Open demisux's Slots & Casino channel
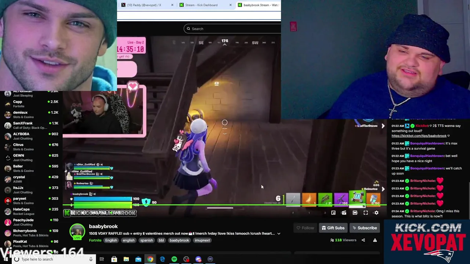 [x=31, y=114]
